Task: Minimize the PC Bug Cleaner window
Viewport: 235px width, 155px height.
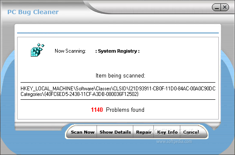Action: 217,8
